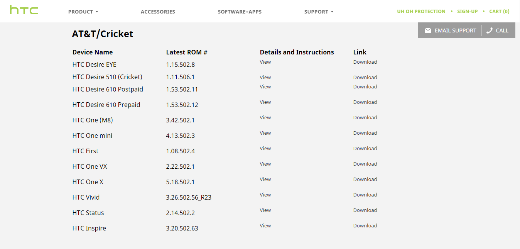This screenshot has height=249, width=520.
Task: Click the HTC logo
Action: 24,10
